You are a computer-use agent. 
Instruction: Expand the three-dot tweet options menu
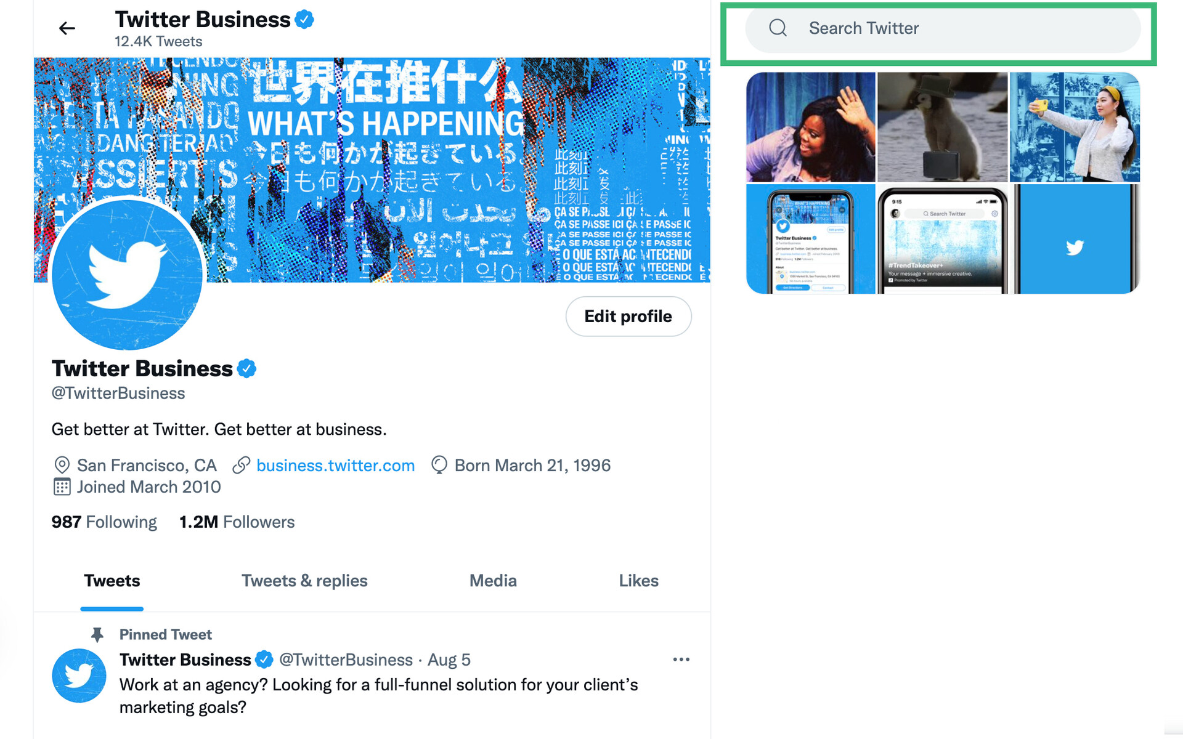(x=680, y=660)
